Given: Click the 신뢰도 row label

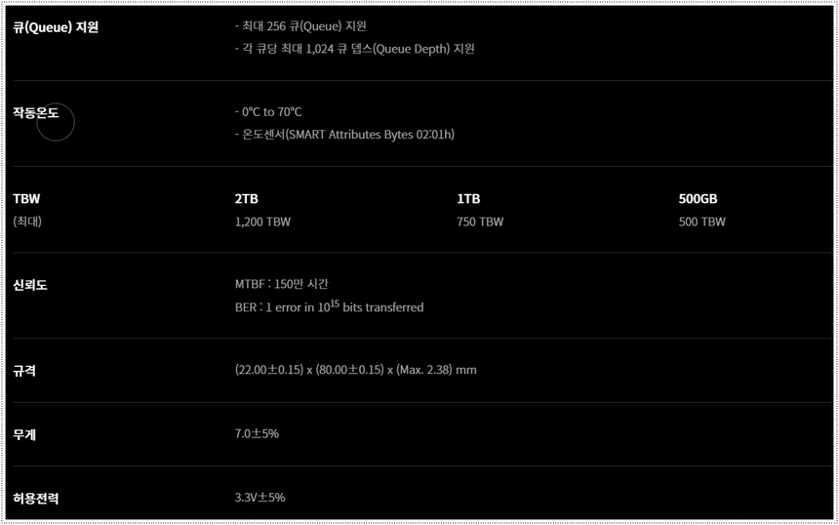Looking at the screenshot, I should [30, 285].
